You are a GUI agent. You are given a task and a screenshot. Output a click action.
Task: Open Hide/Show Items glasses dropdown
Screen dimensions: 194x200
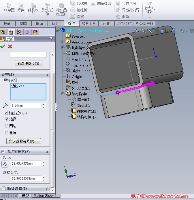coord(184,31)
